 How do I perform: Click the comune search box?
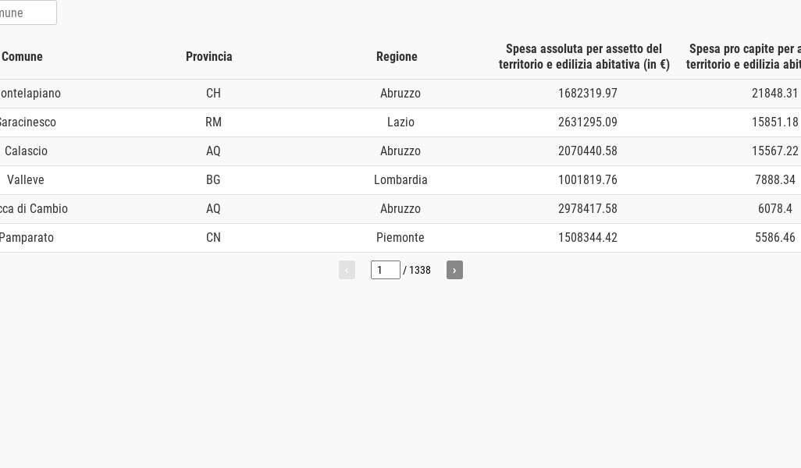click(27, 12)
